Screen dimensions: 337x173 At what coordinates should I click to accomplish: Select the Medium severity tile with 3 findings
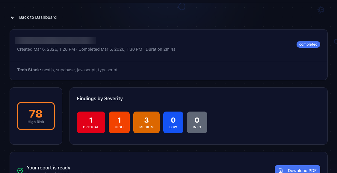(146, 122)
